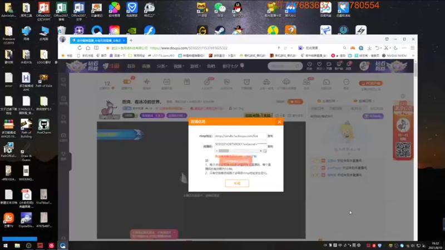Open the browser downloads icon
Viewport: 445px width, 250px height.
(x=369, y=48)
